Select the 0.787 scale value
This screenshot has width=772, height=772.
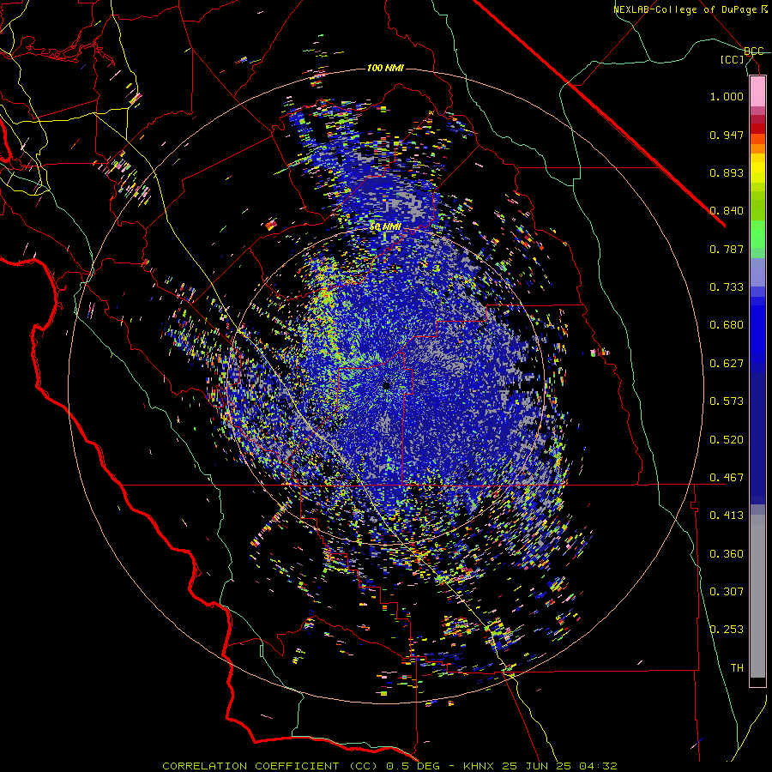point(727,249)
